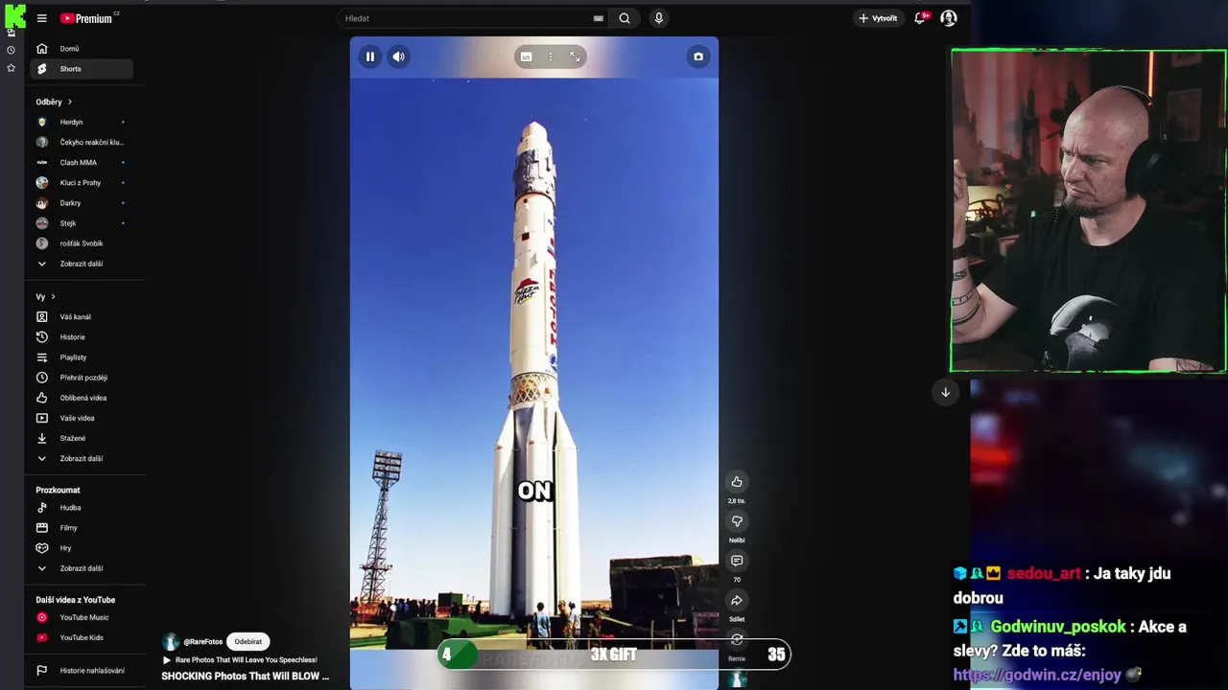This screenshot has width=1228, height=690.
Task: Go to next Short with down arrow
Action: tap(945, 392)
